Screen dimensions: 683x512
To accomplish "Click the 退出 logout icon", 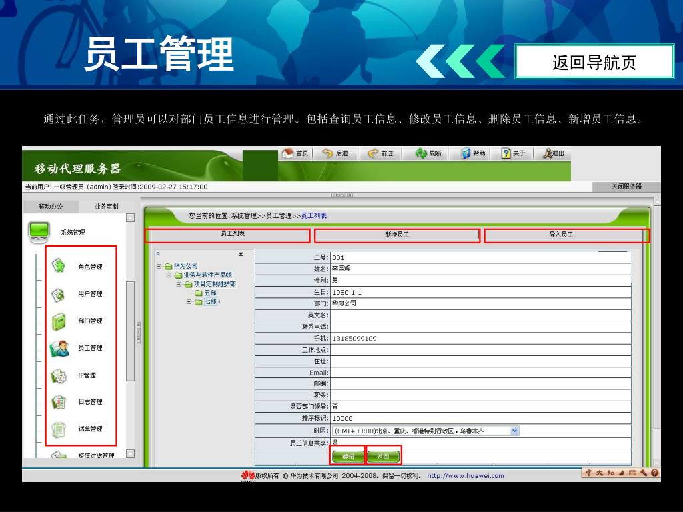I will 548,153.
